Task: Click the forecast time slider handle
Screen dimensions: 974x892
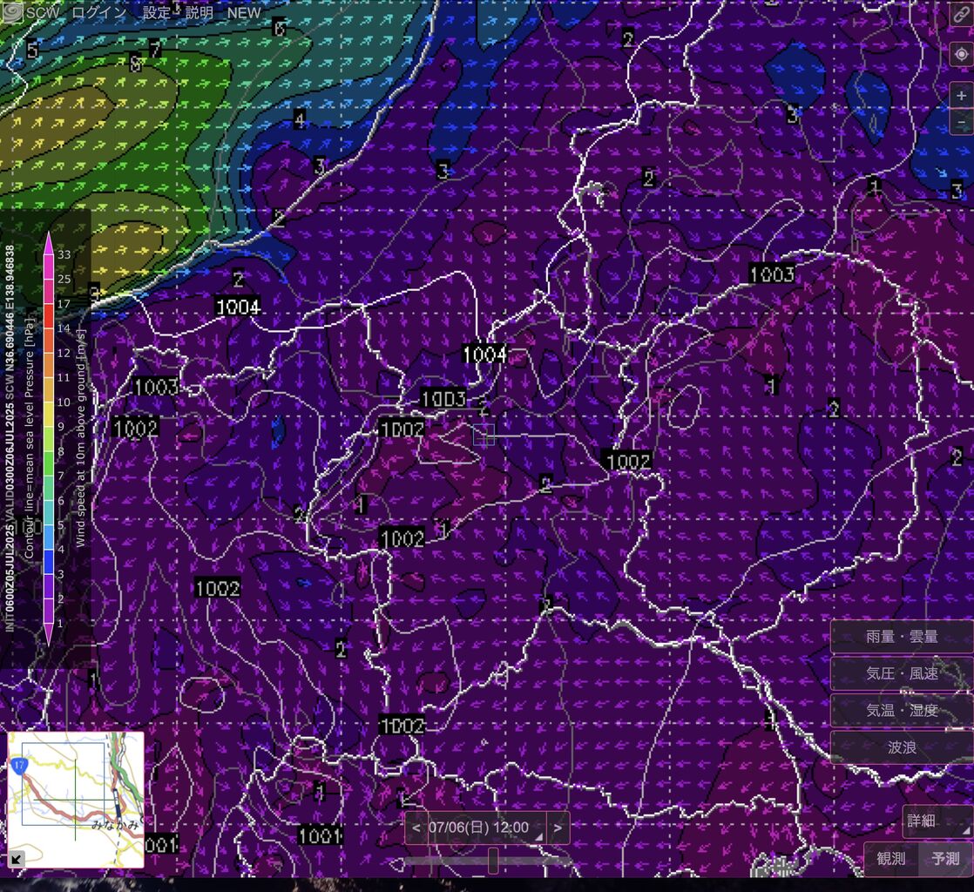Action: [x=493, y=861]
